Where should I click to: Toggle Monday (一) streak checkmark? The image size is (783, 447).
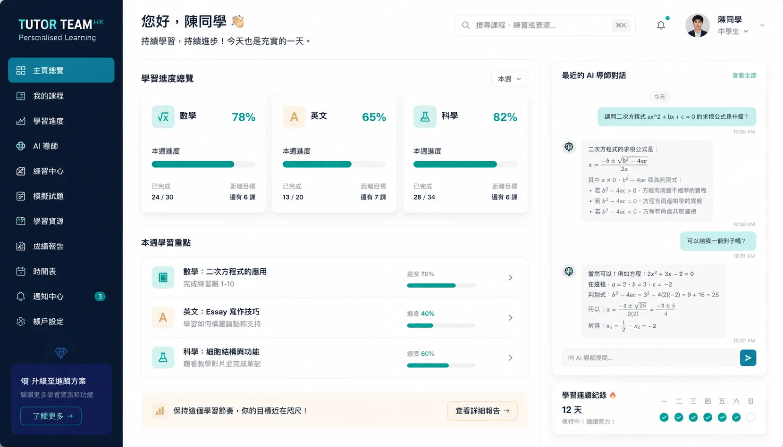(x=664, y=417)
